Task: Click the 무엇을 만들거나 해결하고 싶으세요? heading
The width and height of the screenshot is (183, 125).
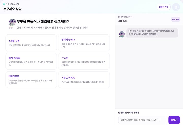Action: tap(43, 22)
